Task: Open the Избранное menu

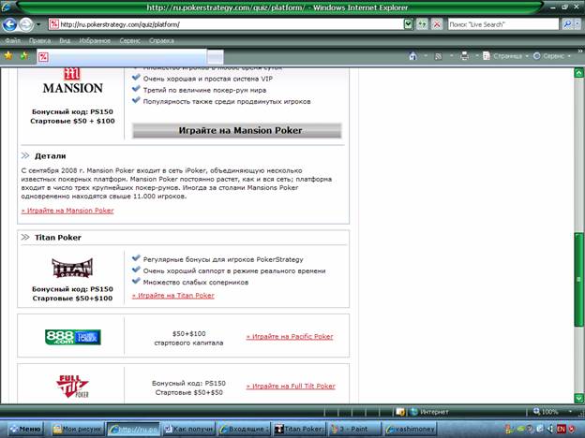Action: point(95,40)
